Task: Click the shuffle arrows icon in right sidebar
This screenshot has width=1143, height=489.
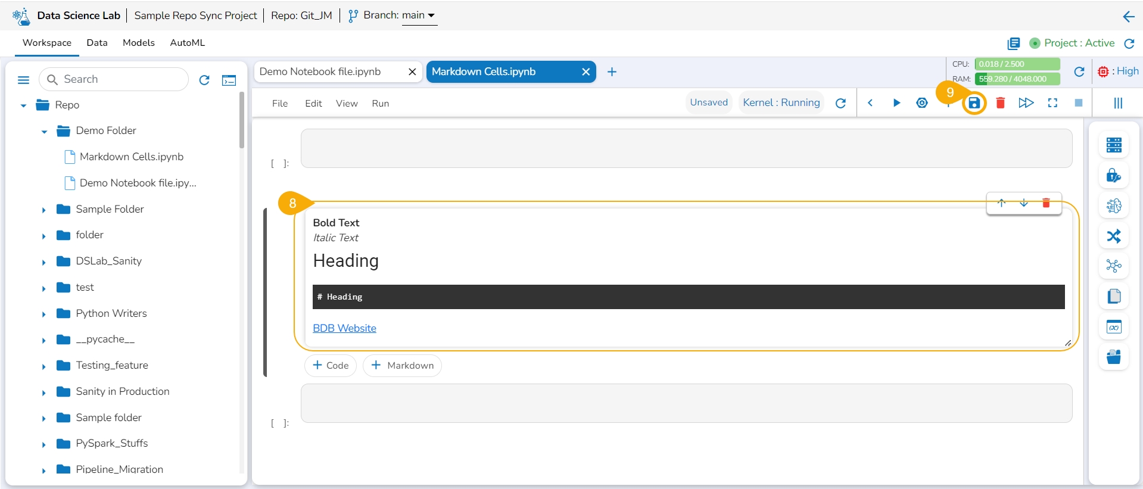Action: [1114, 236]
